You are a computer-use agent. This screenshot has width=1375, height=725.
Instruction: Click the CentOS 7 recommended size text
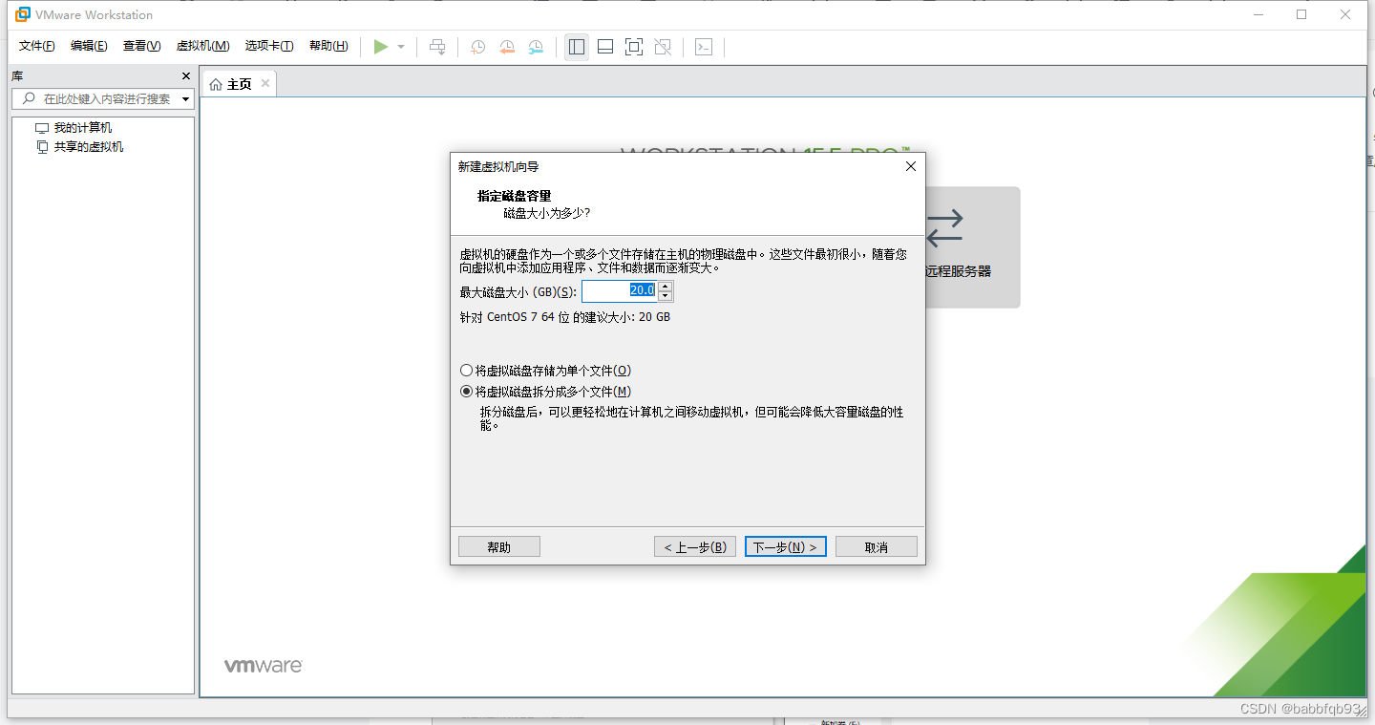(565, 317)
